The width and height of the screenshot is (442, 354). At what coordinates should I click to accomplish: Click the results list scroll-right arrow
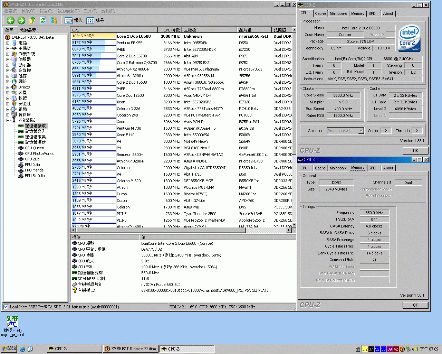(289, 230)
